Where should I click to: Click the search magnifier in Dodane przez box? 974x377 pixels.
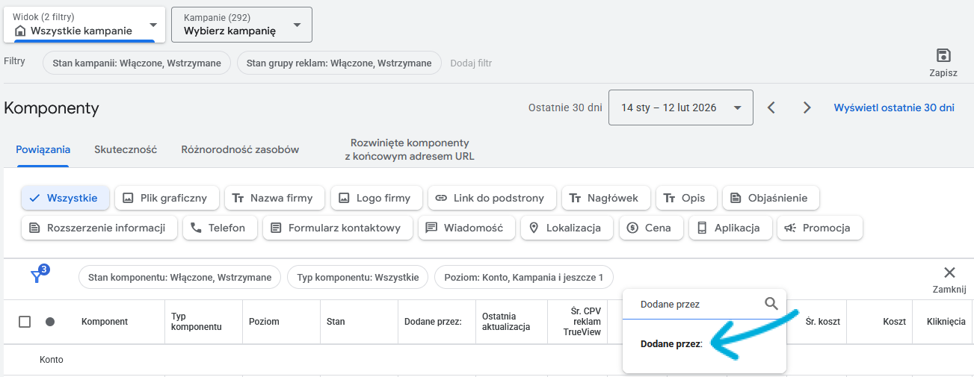[x=771, y=304]
